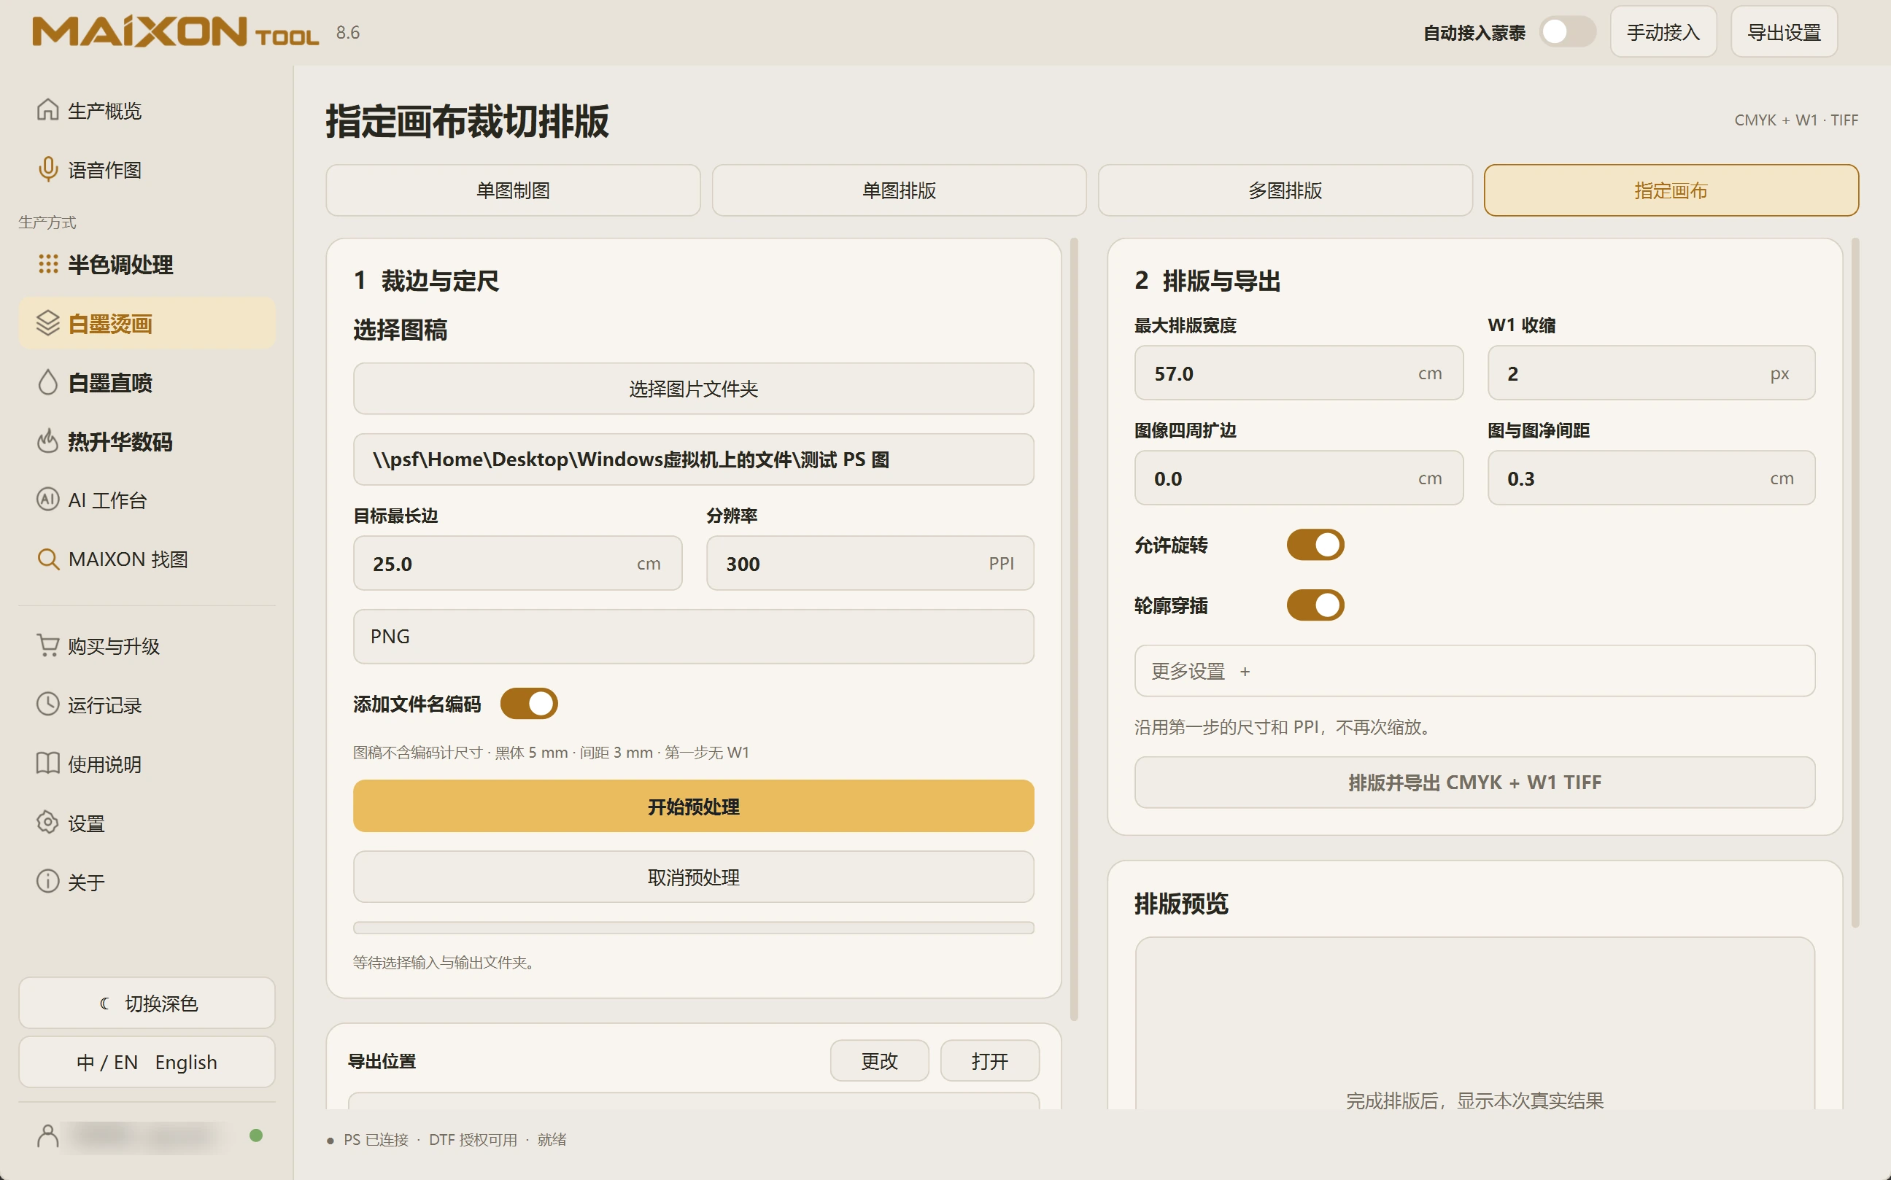Switch to 多图排版 tab
The image size is (1891, 1180).
coord(1285,190)
